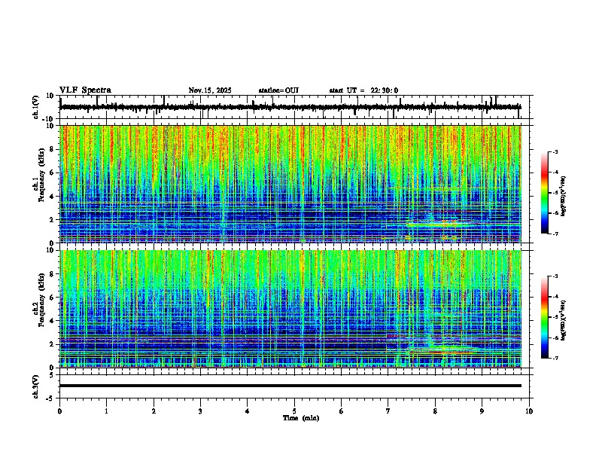
Task: Click the ch.3 flat black trace
Action: [290, 386]
